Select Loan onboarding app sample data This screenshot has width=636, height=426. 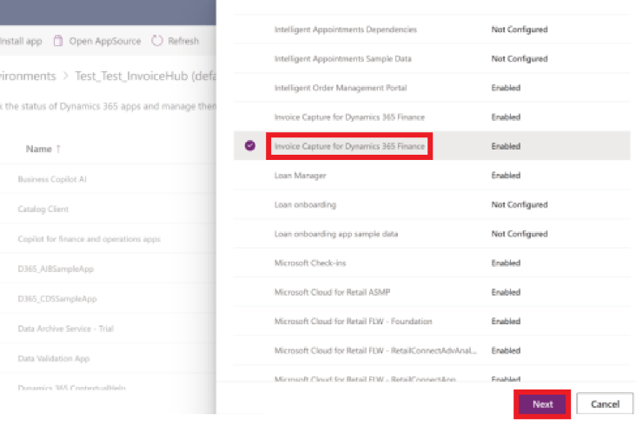tap(335, 234)
